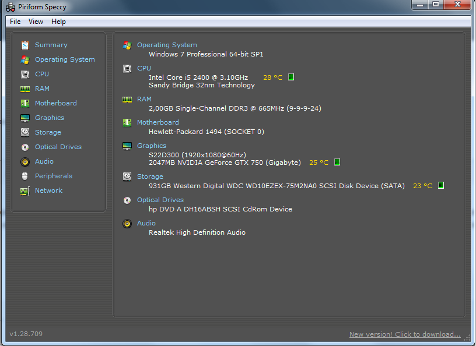Click 'Sandy Bridge 32nm Technology' text

click(202, 85)
